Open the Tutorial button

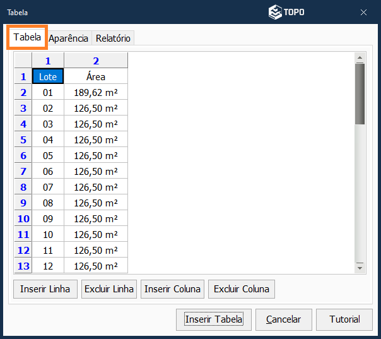[344, 319]
